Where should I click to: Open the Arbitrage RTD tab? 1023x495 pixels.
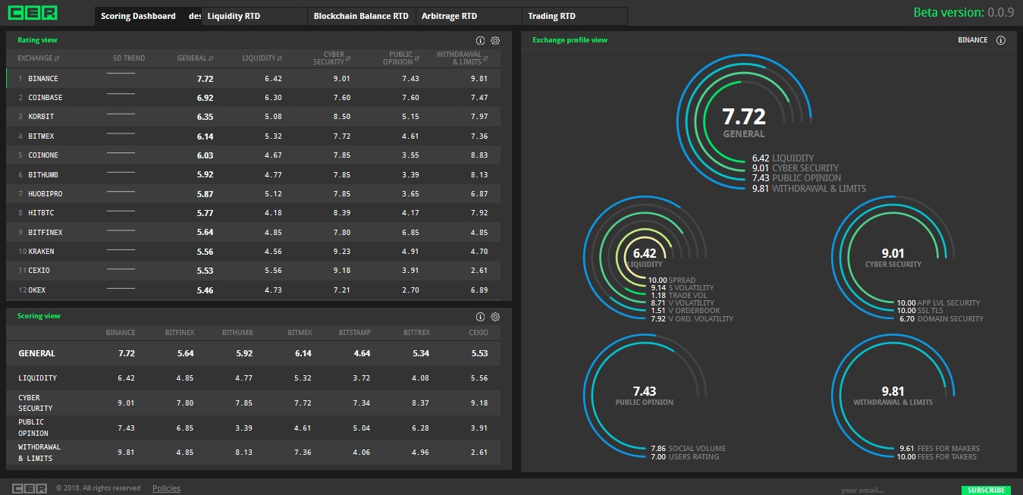[x=449, y=16]
